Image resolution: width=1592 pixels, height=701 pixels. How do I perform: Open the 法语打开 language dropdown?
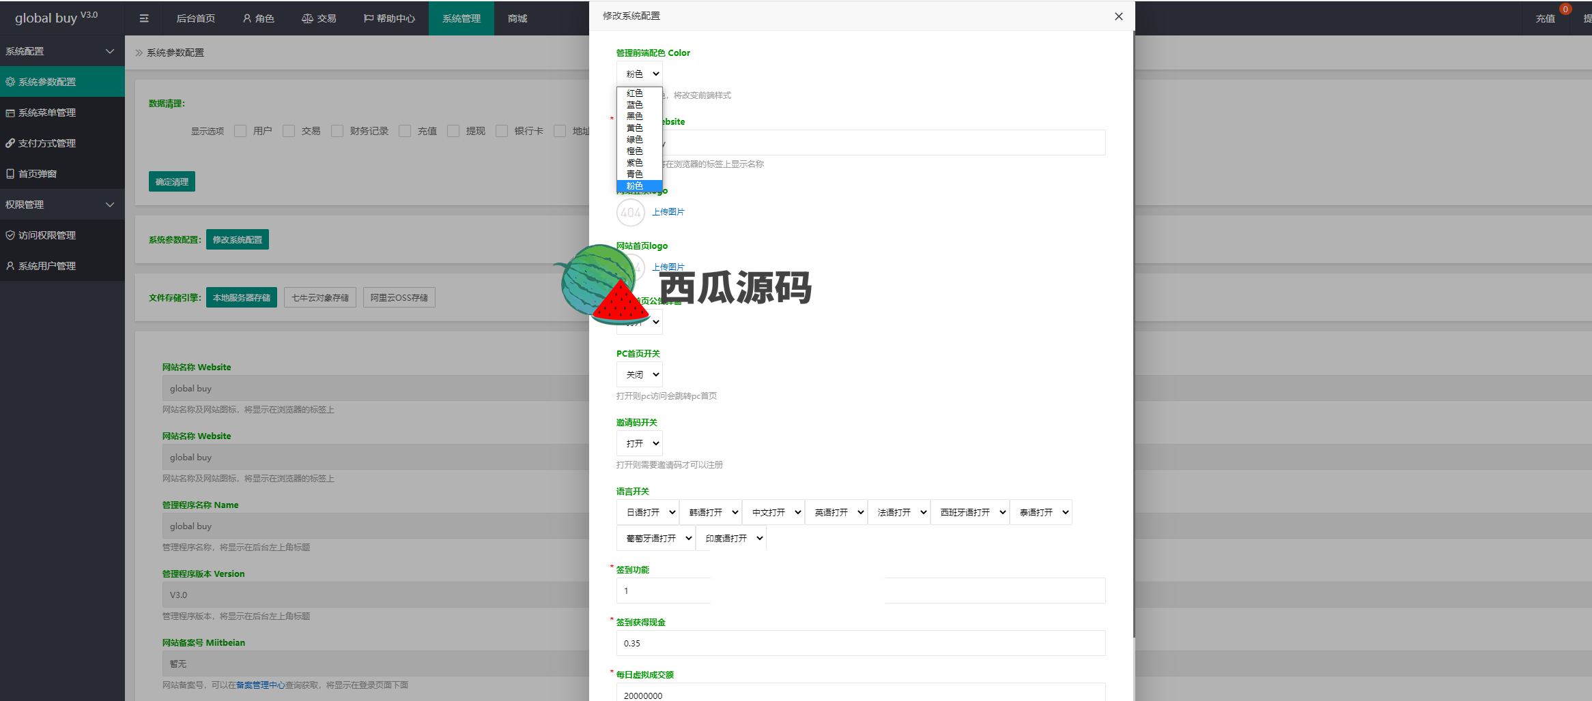pyautogui.click(x=899, y=512)
